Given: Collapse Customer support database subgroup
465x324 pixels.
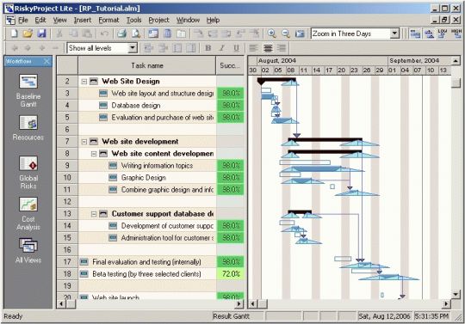Looking at the screenshot, I should pyautogui.click(x=94, y=214).
